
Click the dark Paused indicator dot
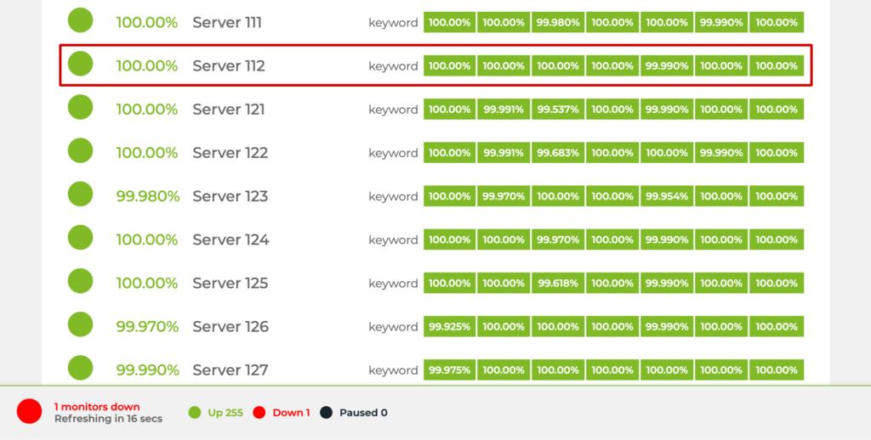(x=326, y=413)
